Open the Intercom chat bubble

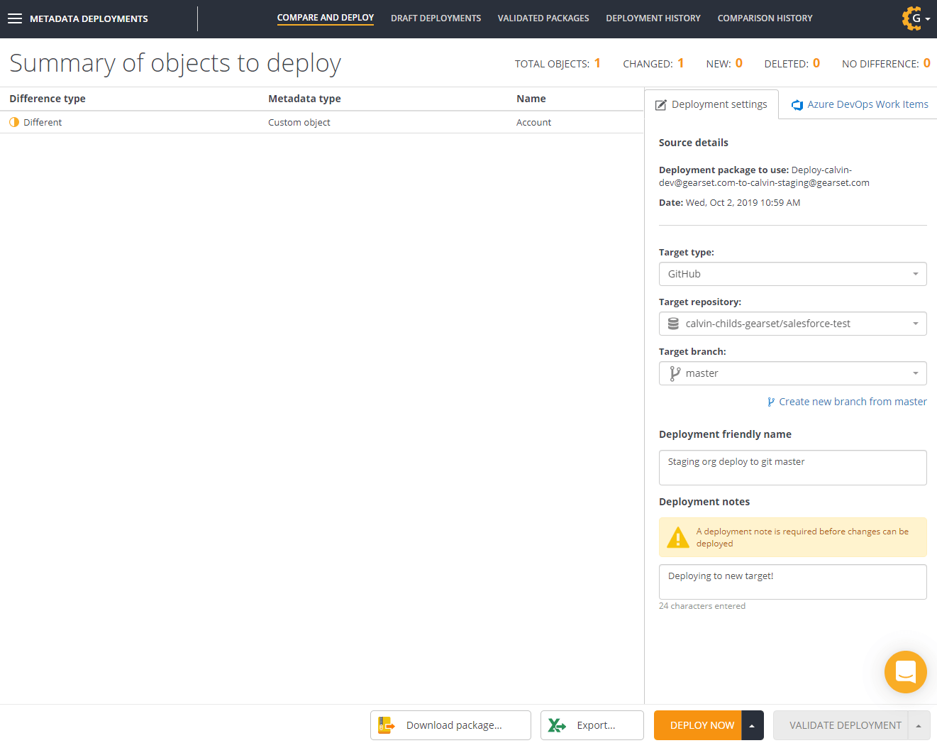coord(906,672)
